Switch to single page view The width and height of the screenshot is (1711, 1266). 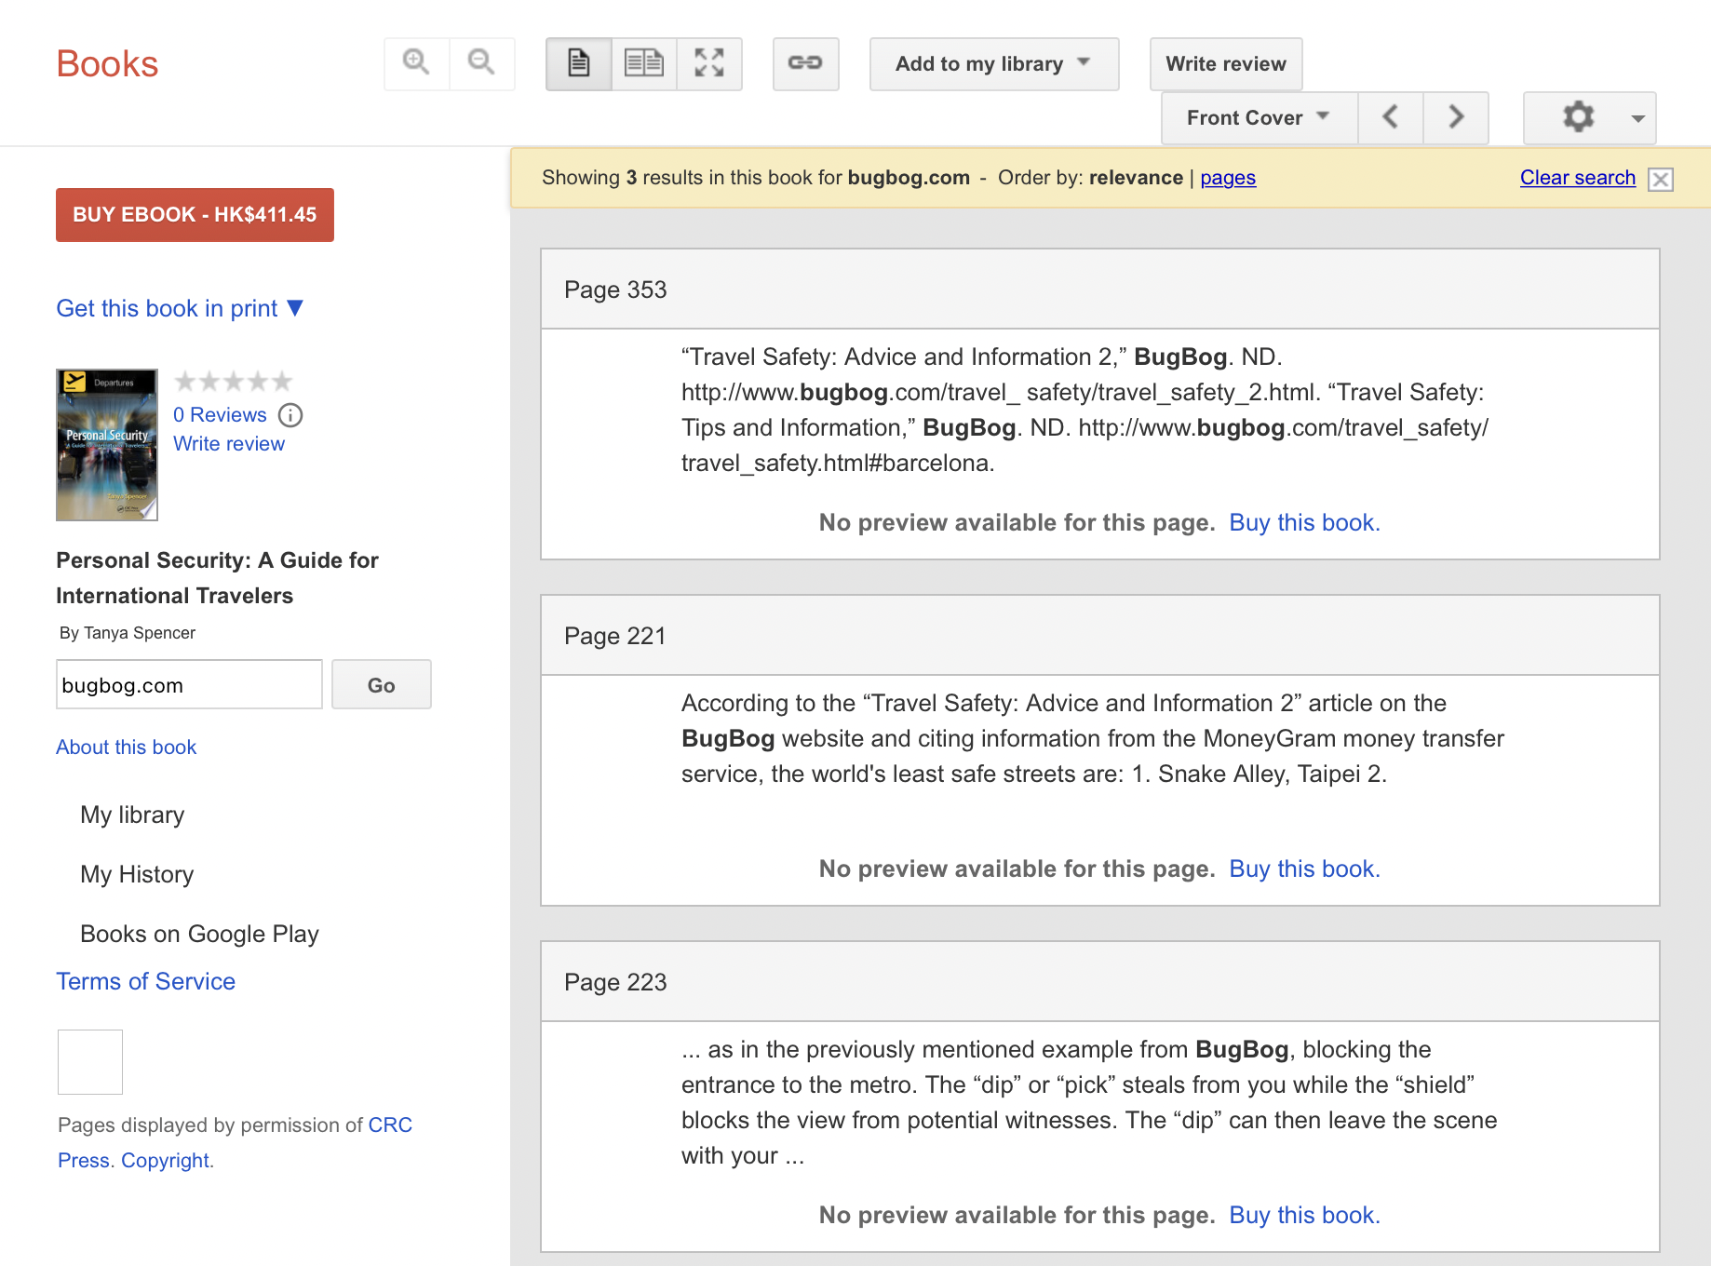pos(579,63)
